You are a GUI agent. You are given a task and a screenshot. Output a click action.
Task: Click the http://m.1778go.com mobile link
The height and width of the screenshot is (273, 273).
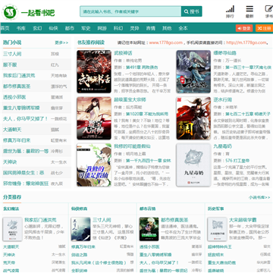(x=246, y=42)
